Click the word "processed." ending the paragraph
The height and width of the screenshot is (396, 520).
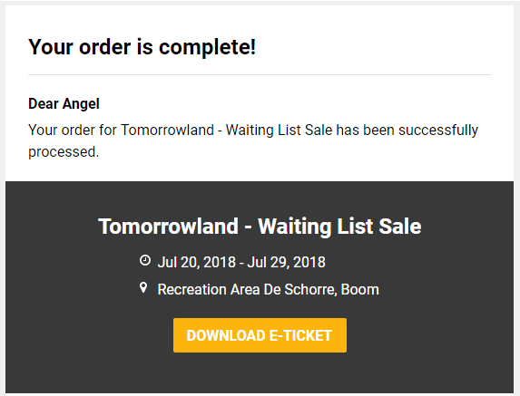click(x=64, y=152)
